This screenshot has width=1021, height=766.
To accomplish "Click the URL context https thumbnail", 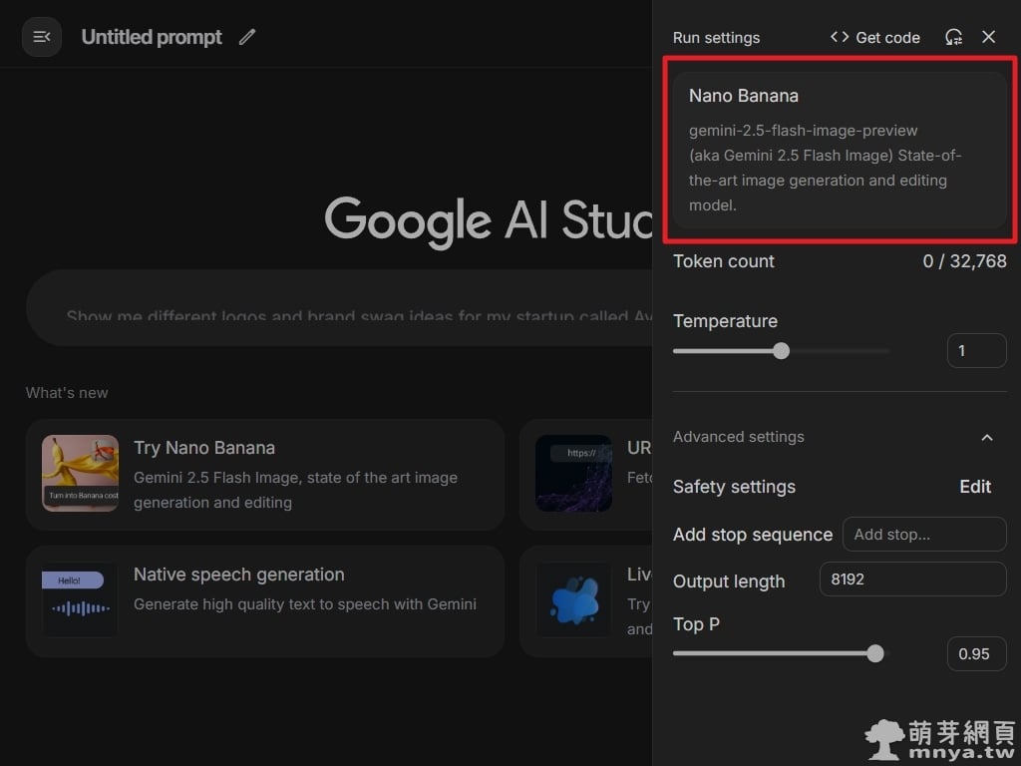I will (x=574, y=473).
